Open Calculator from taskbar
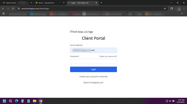The width and height of the screenshot is (187, 104). point(22,101)
